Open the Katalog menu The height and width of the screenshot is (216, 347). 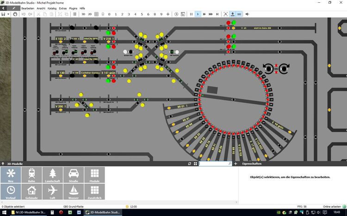[x=52, y=8]
